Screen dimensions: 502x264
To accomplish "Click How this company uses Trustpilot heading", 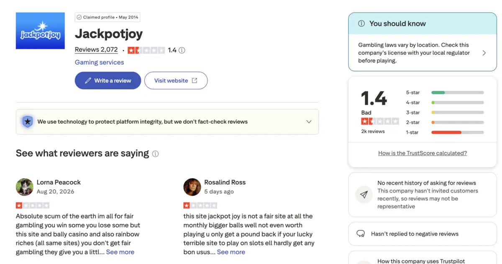I will pos(421,261).
